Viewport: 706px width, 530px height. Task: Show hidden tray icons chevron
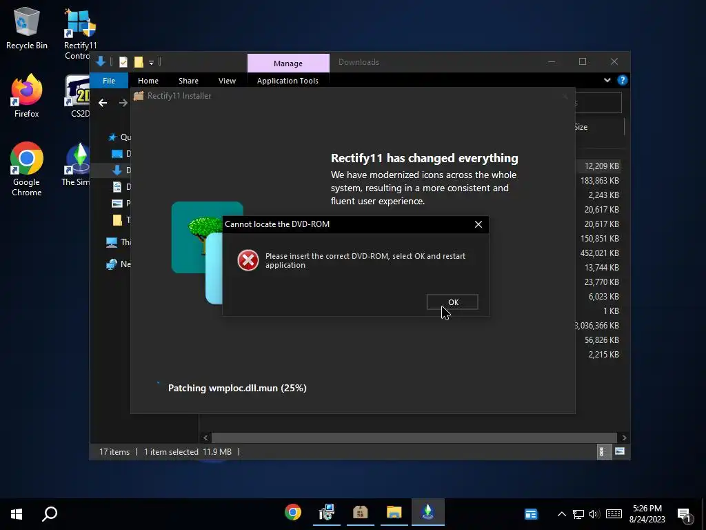[561, 513]
